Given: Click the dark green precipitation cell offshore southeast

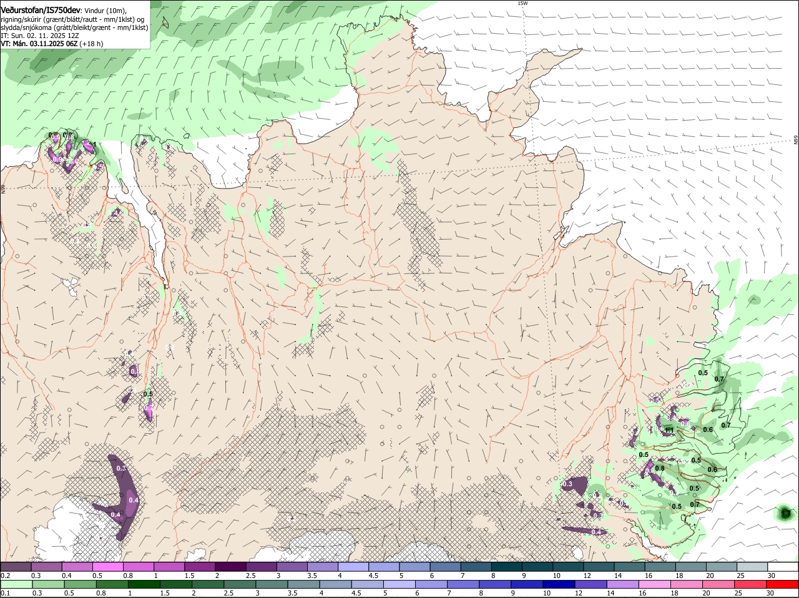Looking at the screenshot, I should click(785, 514).
